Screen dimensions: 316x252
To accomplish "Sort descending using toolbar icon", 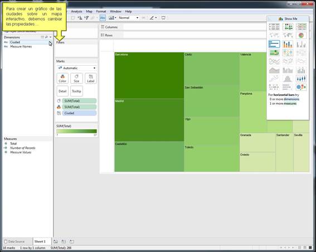I will 86,18.
